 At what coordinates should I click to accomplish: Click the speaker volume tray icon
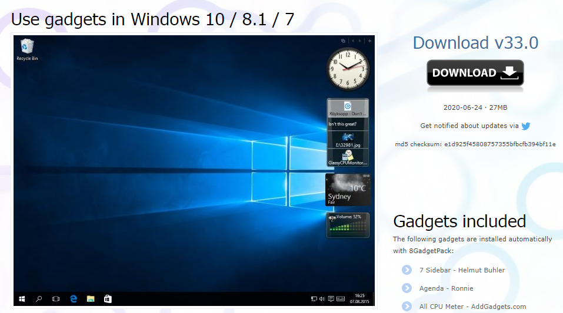click(x=322, y=299)
